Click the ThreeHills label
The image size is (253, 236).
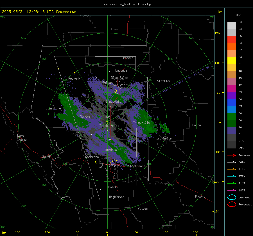coord(141,123)
